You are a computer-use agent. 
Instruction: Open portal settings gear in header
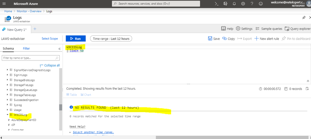pos(243,4)
